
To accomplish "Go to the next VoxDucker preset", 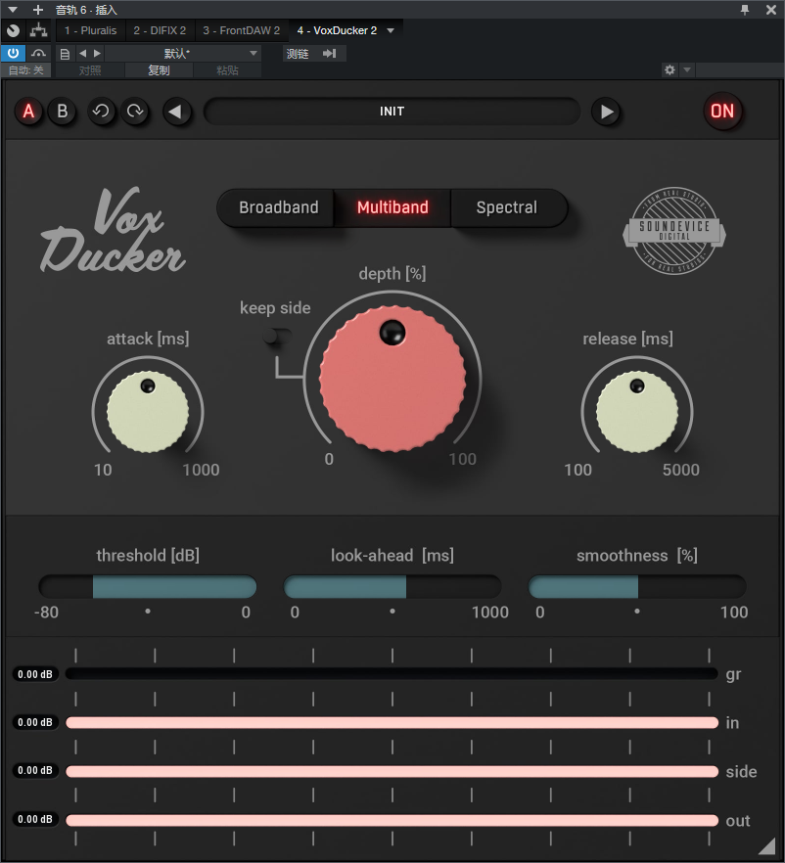I will click(x=606, y=112).
